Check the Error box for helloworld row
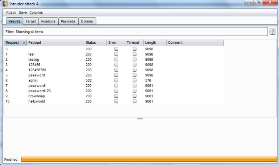The image size is (279, 165). coord(116,101)
